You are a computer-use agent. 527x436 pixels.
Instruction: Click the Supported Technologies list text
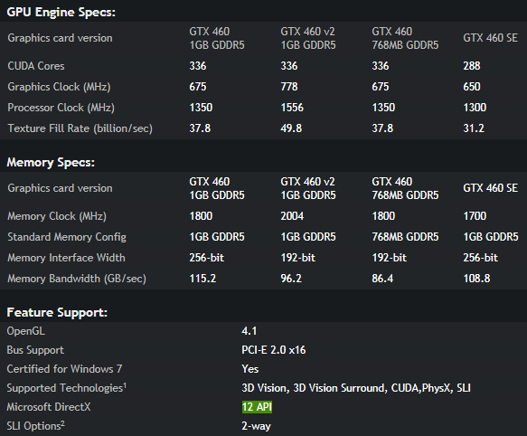click(x=356, y=388)
